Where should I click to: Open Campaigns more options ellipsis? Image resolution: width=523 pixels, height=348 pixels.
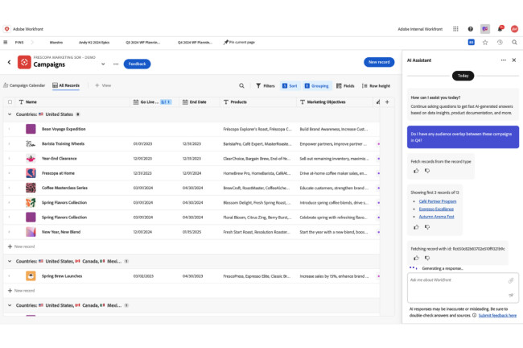[x=116, y=64]
